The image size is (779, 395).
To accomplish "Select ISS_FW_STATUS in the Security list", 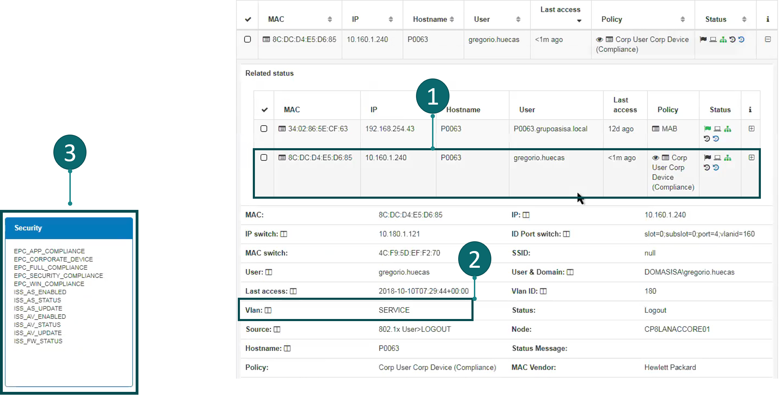I will [x=38, y=341].
